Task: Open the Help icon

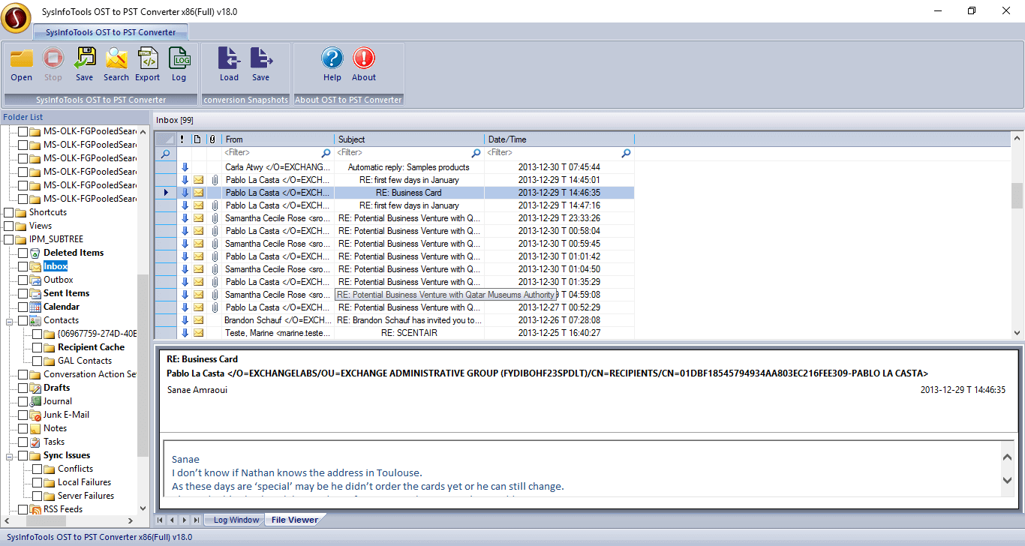Action: click(332, 58)
